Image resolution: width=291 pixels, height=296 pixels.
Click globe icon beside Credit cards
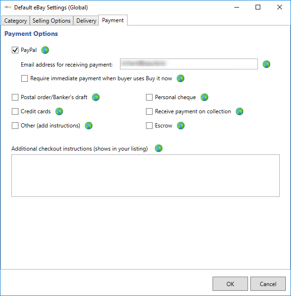coord(59,111)
